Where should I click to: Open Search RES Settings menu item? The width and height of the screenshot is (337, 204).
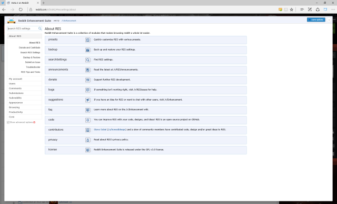click(x=31, y=53)
